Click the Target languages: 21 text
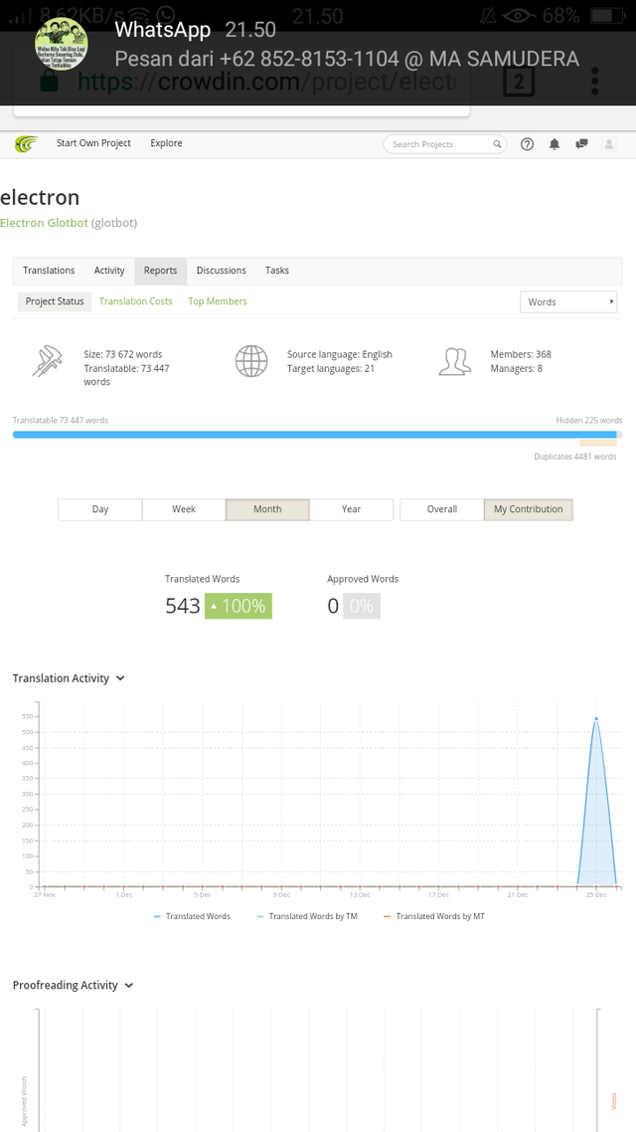The image size is (636, 1132). 331,368
